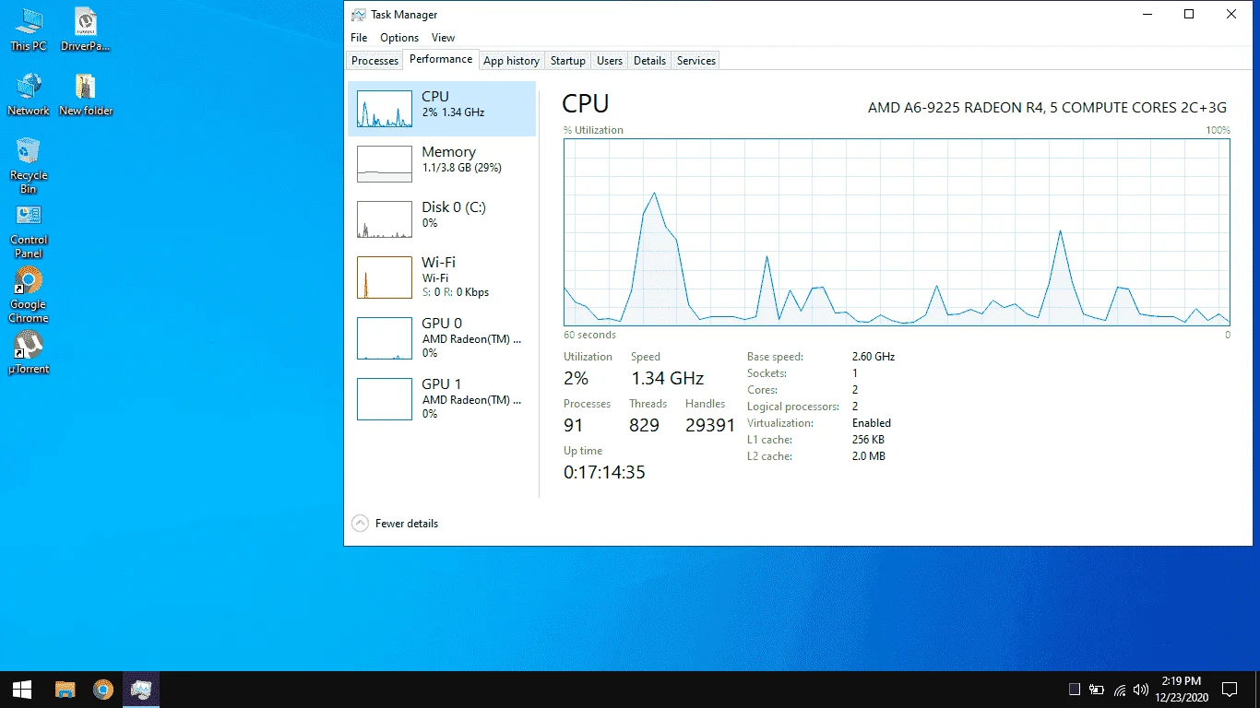This screenshot has width=1260, height=708.
Task: Click the tray icon left of battery
Action: (1075, 690)
